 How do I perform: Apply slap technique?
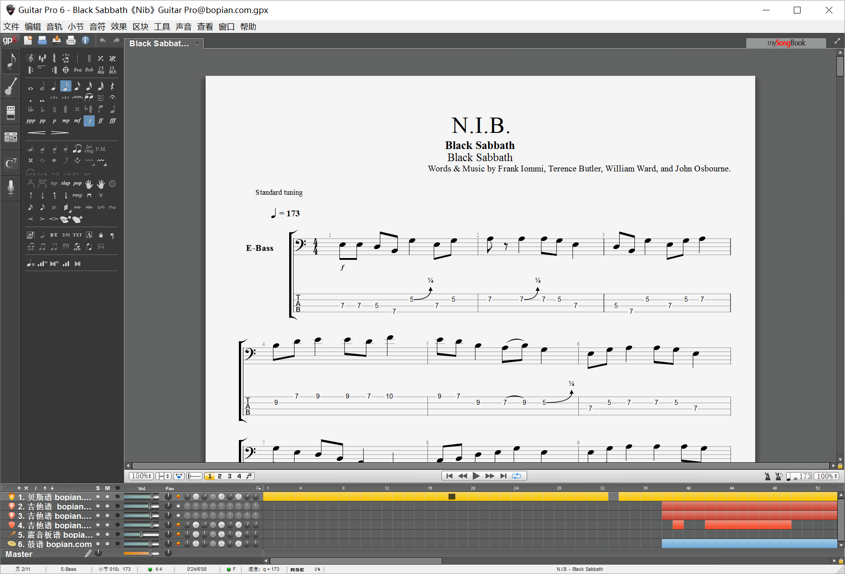[x=66, y=184]
